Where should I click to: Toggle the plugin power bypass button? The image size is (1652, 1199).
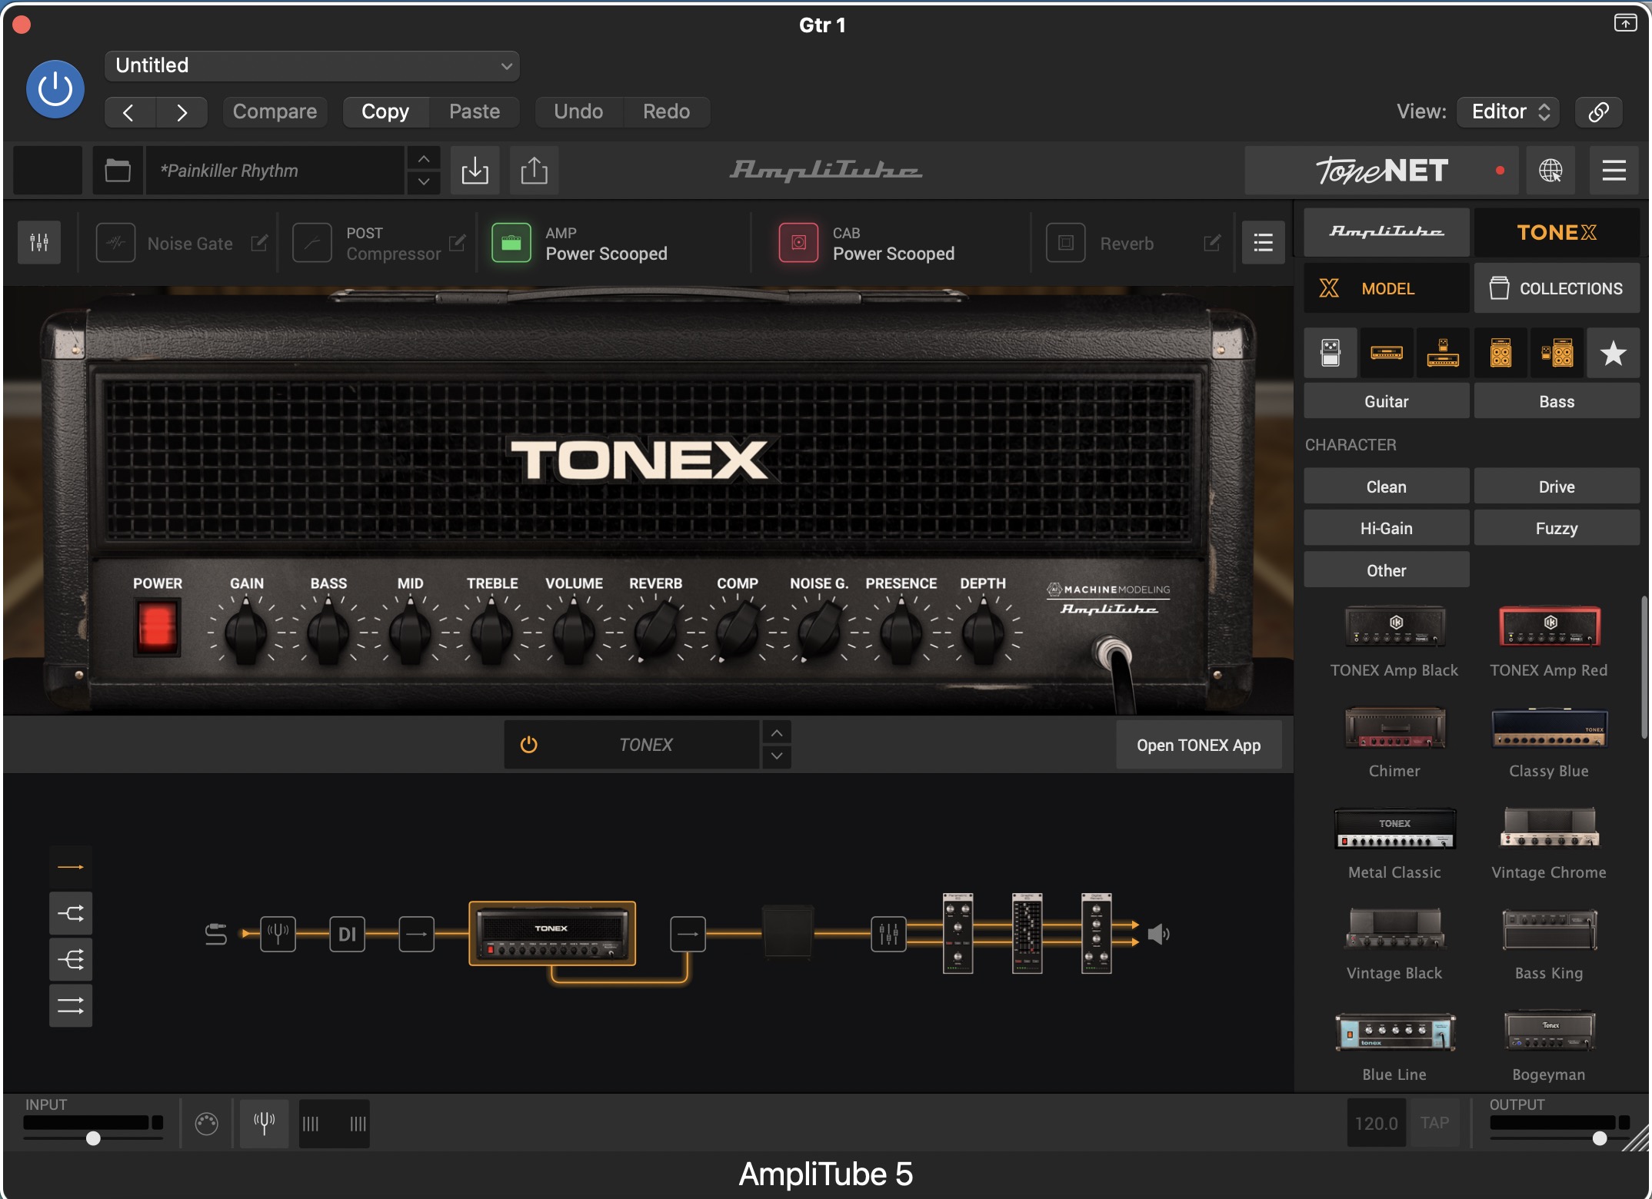pos(55,89)
